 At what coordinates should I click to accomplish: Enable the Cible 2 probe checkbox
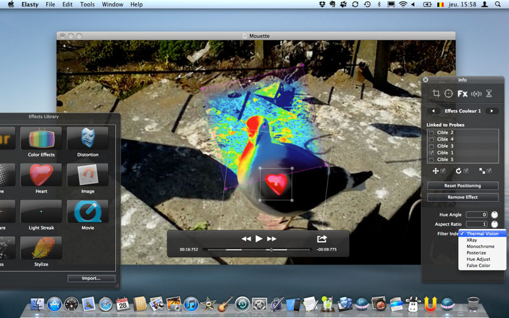coord(431,132)
